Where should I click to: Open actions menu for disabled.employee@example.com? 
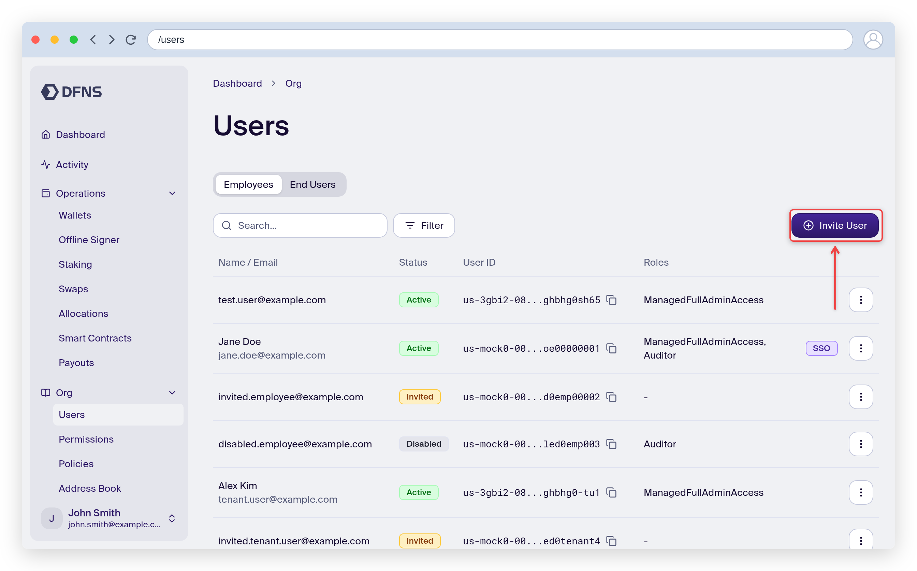[x=860, y=444]
